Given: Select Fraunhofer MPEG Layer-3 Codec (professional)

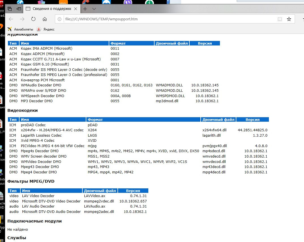Looking at the screenshot, I should pyautogui.click(x=64, y=75).
